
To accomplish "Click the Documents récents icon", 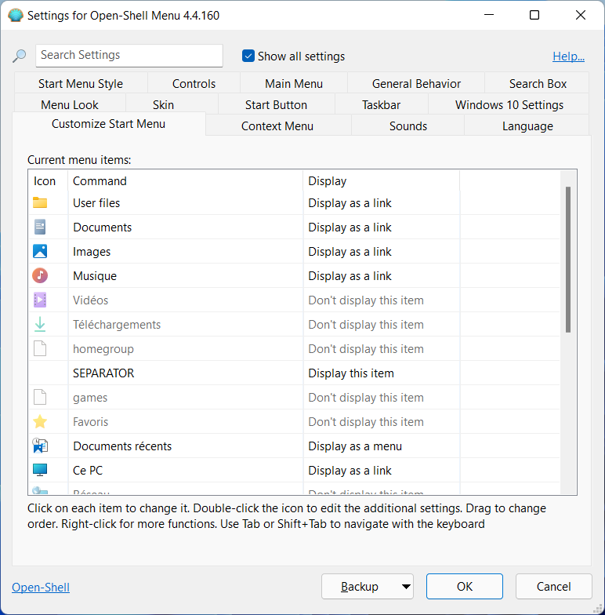I will coord(40,446).
